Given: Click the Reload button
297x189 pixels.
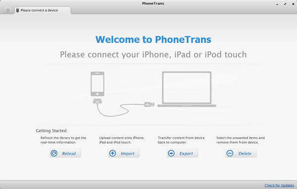Looking at the screenshot, I should (x=65, y=153).
